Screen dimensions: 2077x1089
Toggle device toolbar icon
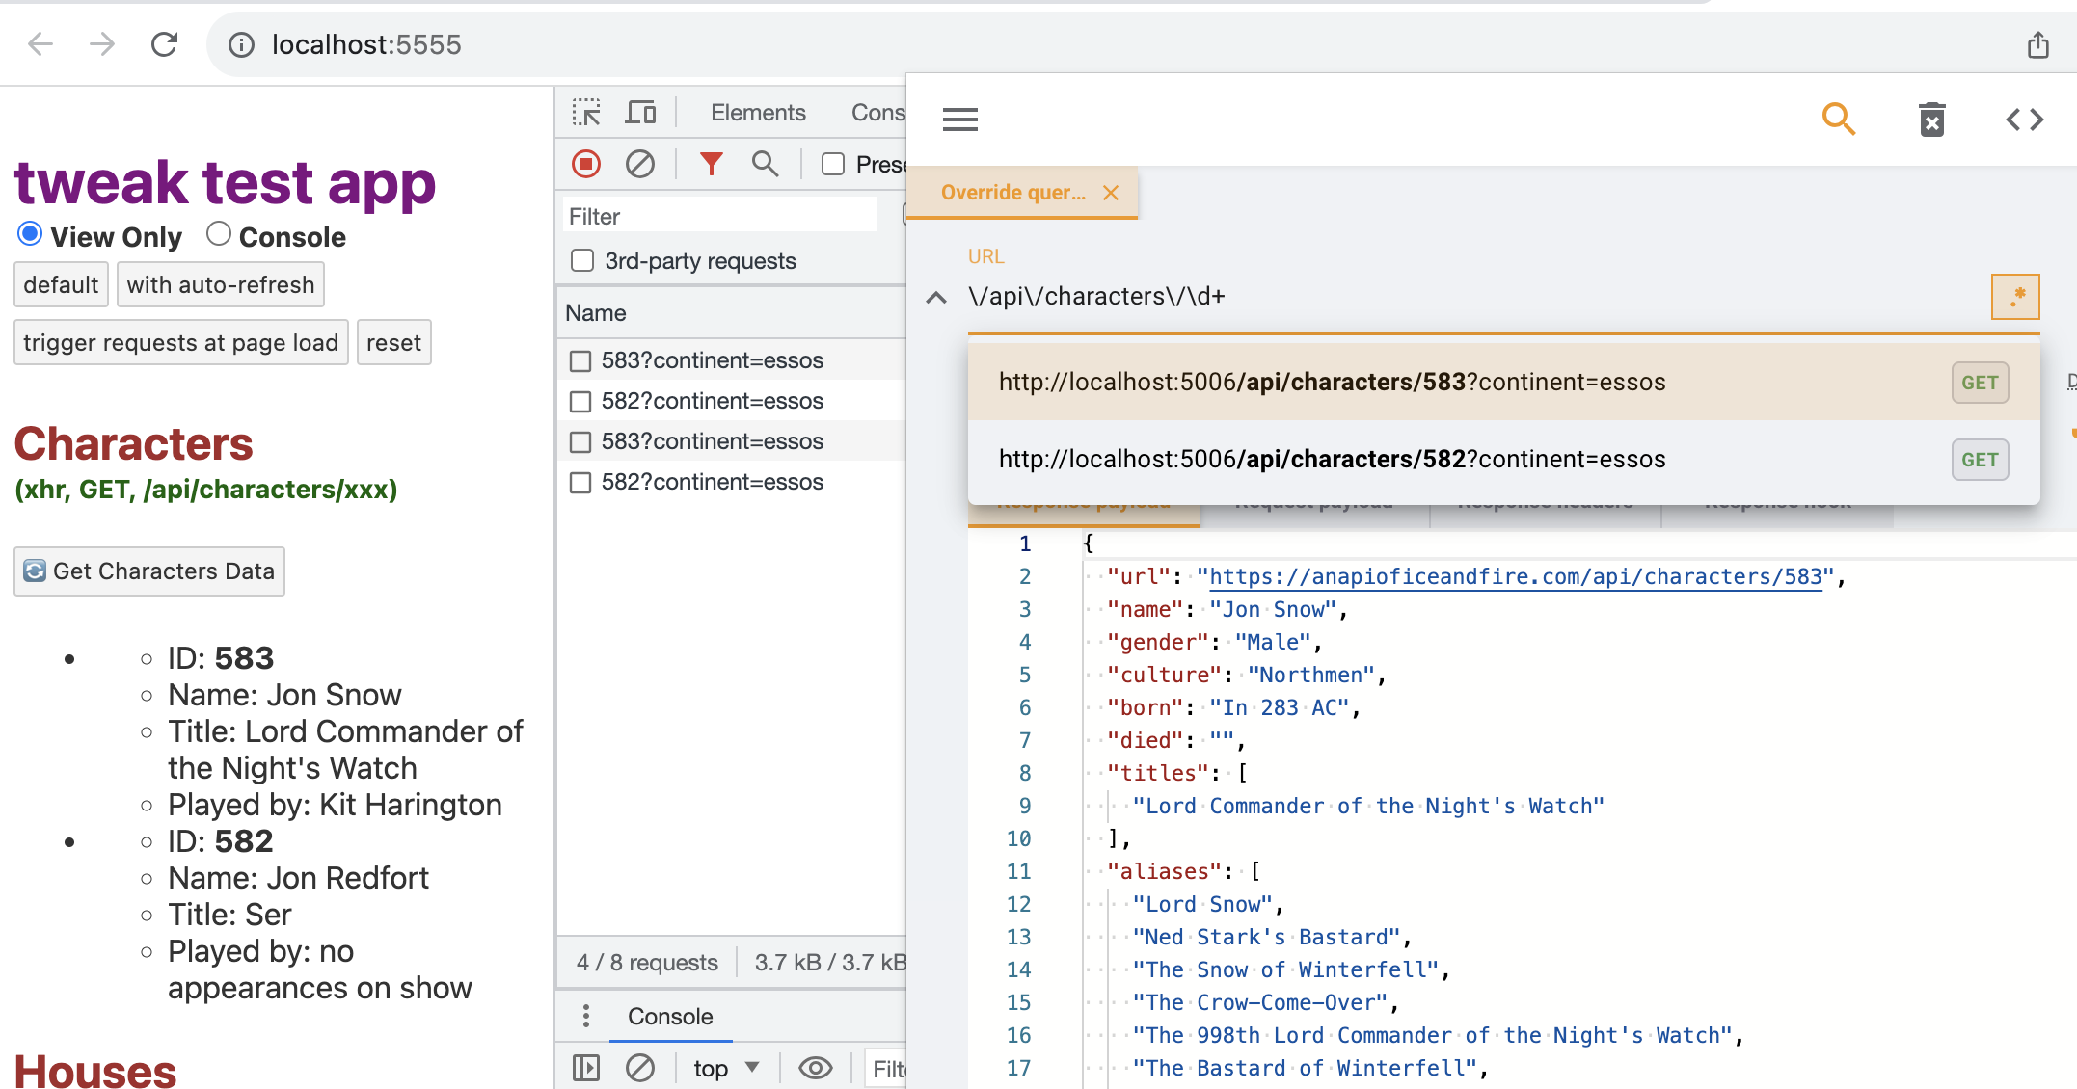[639, 113]
